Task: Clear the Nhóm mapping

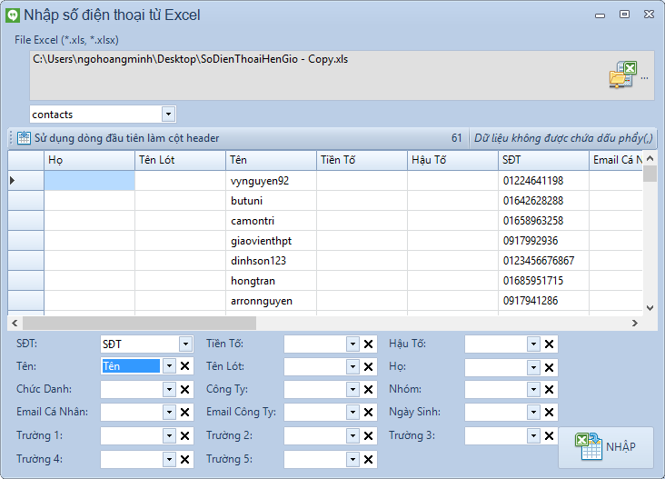Action: [550, 389]
